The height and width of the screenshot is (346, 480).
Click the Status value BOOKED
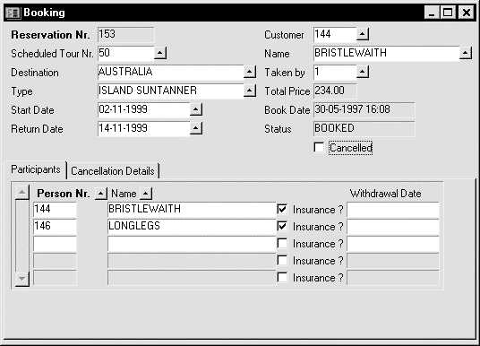point(364,128)
